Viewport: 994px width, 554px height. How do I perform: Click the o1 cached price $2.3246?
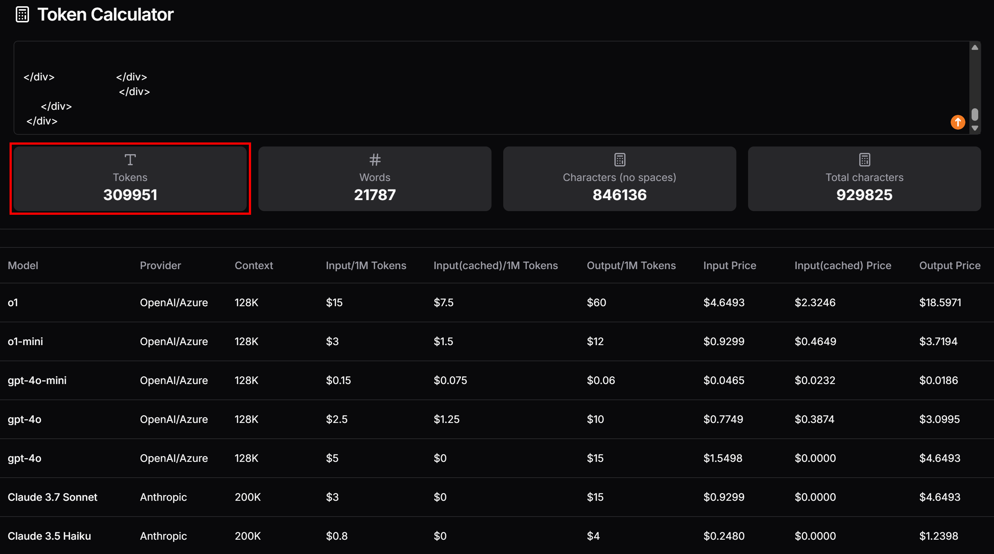point(815,302)
